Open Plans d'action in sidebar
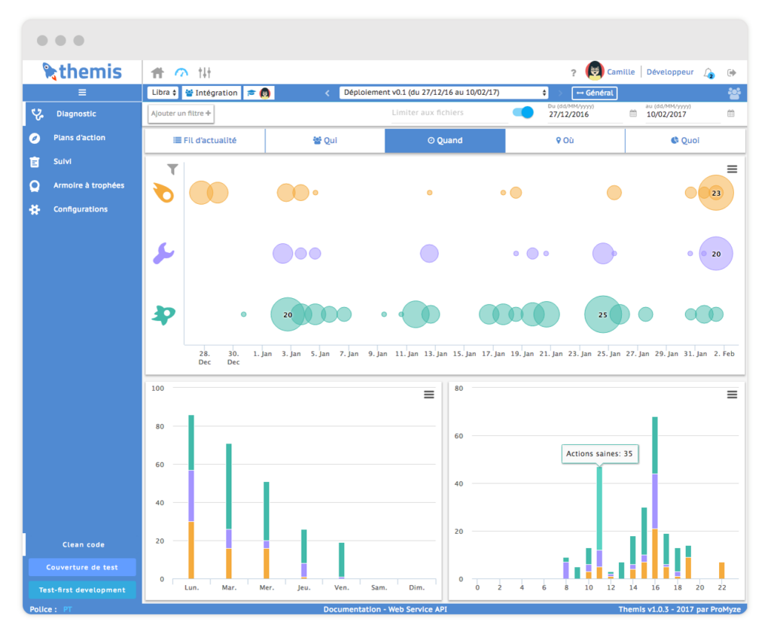The height and width of the screenshot is (634, 771). (79, 138)
